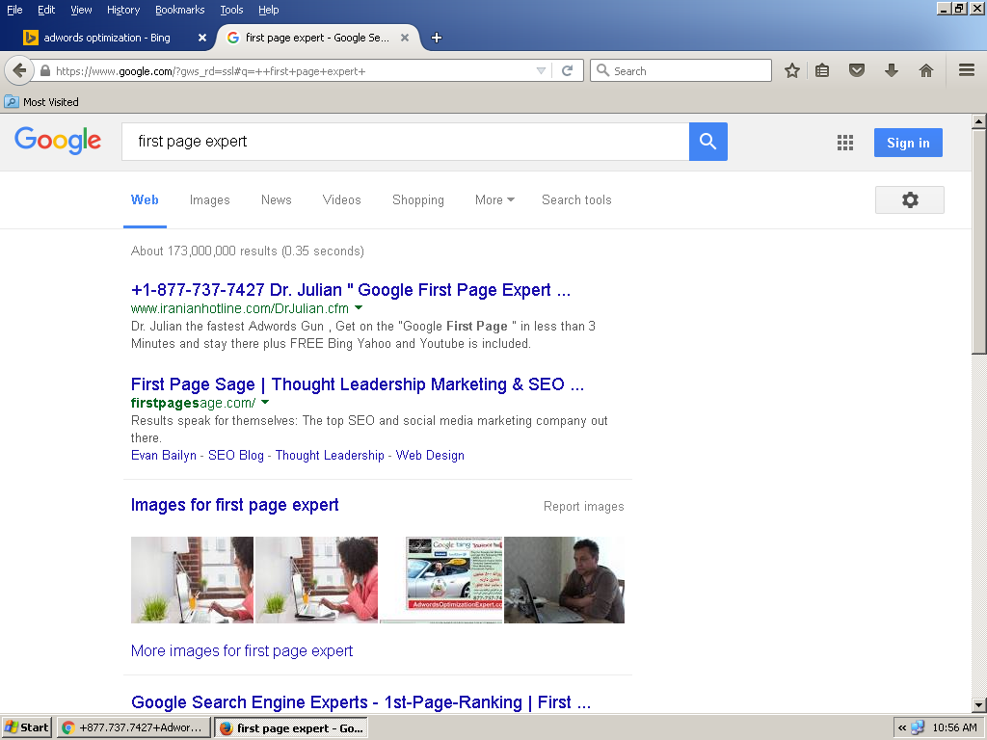Open URL bar history dropdown arrow
987x740 pixels.
coord(541,71)
